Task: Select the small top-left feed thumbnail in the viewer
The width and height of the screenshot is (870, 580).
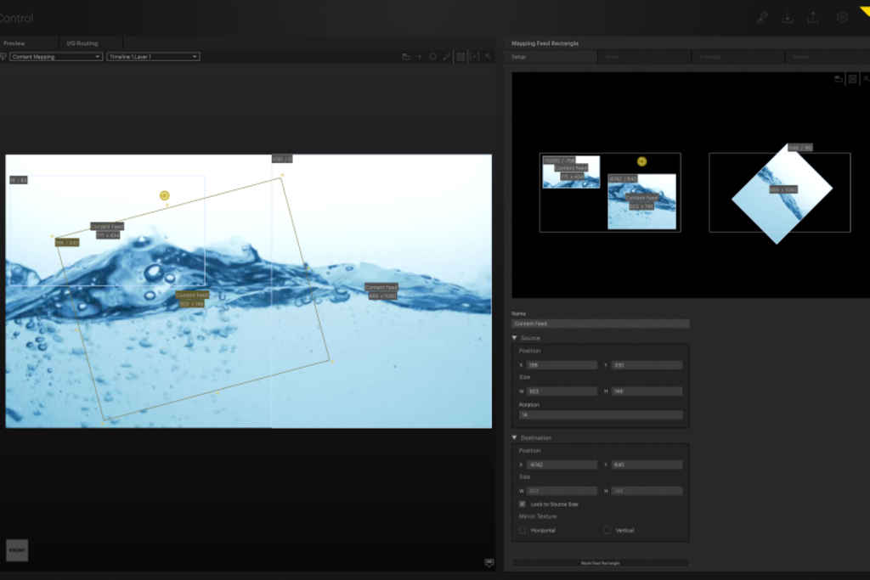Action: [x=571, y=172]
